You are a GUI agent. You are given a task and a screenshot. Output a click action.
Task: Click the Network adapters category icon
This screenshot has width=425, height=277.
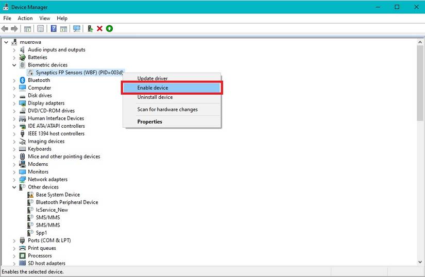[x=23, y=180]
